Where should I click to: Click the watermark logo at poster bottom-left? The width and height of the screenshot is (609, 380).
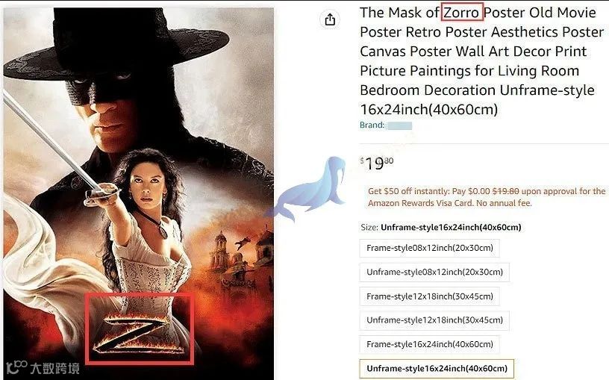[x=43, y=367]
